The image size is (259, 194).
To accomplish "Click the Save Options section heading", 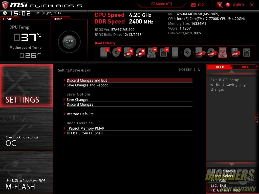I will [79, 94].
